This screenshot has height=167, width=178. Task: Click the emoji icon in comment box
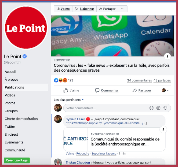click(151, 108)
